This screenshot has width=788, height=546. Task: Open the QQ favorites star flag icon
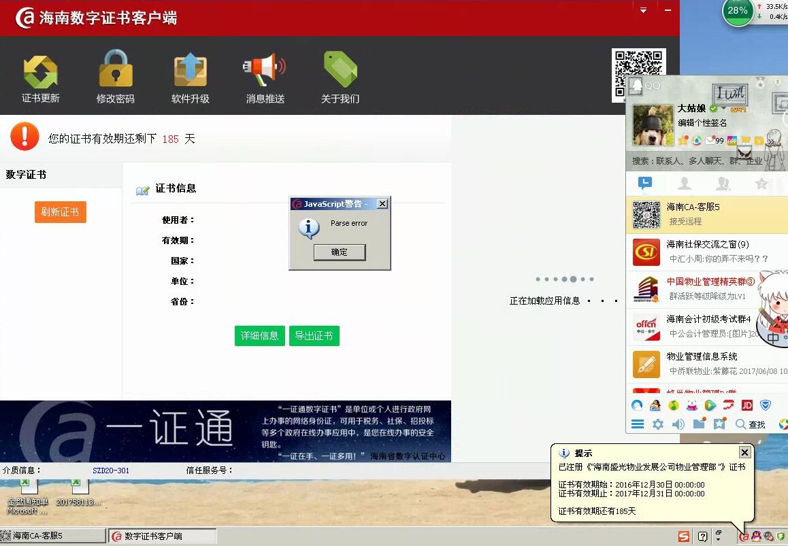point(720,424)
